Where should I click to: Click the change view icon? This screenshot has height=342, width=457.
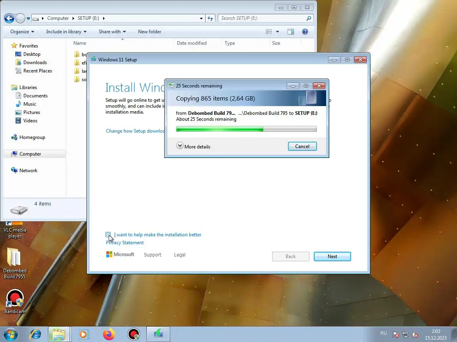pos(269,32)
